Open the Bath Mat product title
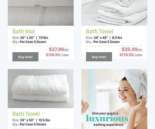 [x=24, y=31]
